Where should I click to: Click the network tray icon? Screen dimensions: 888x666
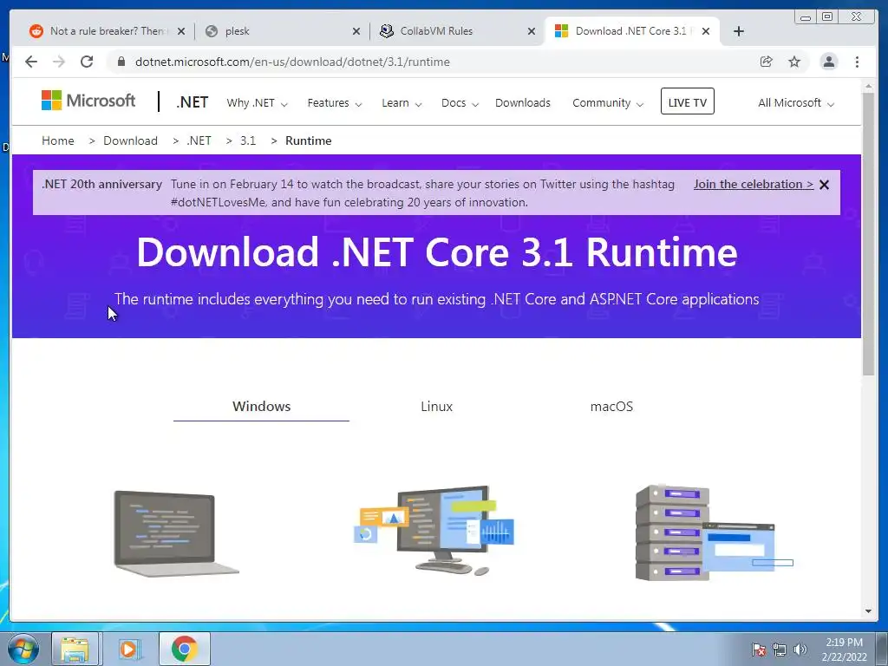(x=780, y=650)
